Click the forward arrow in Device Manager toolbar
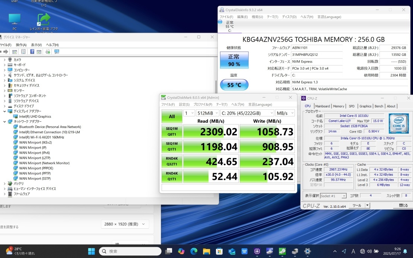This screenshot has width=413, height=258. click(x=6, y=52)
